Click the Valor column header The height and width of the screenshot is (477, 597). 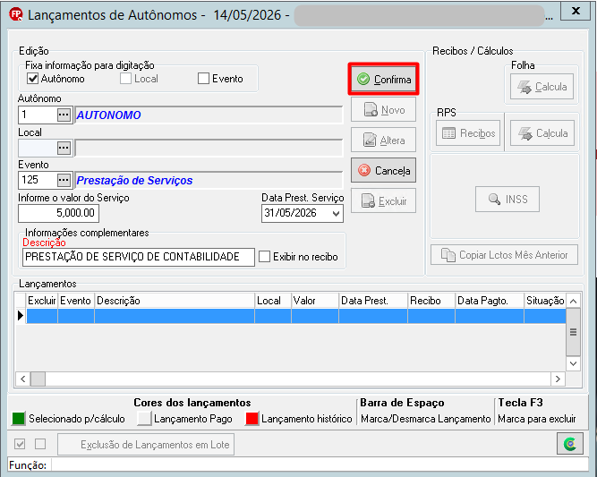315,301
